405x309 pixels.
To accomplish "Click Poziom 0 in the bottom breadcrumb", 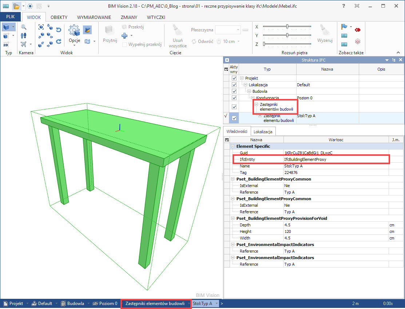I will [108, 303].
